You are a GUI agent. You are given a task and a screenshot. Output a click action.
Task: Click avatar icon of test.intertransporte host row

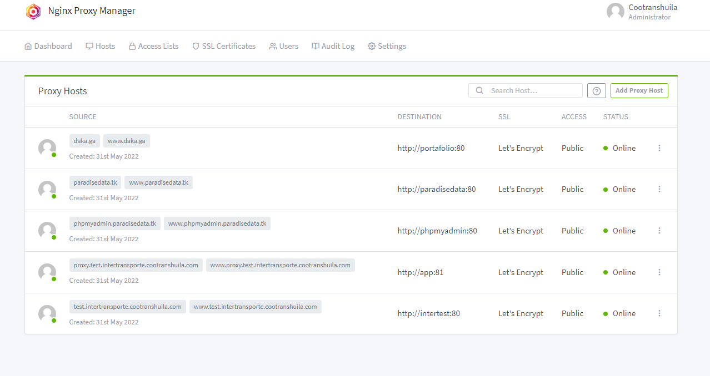click(x=47, y=314)
